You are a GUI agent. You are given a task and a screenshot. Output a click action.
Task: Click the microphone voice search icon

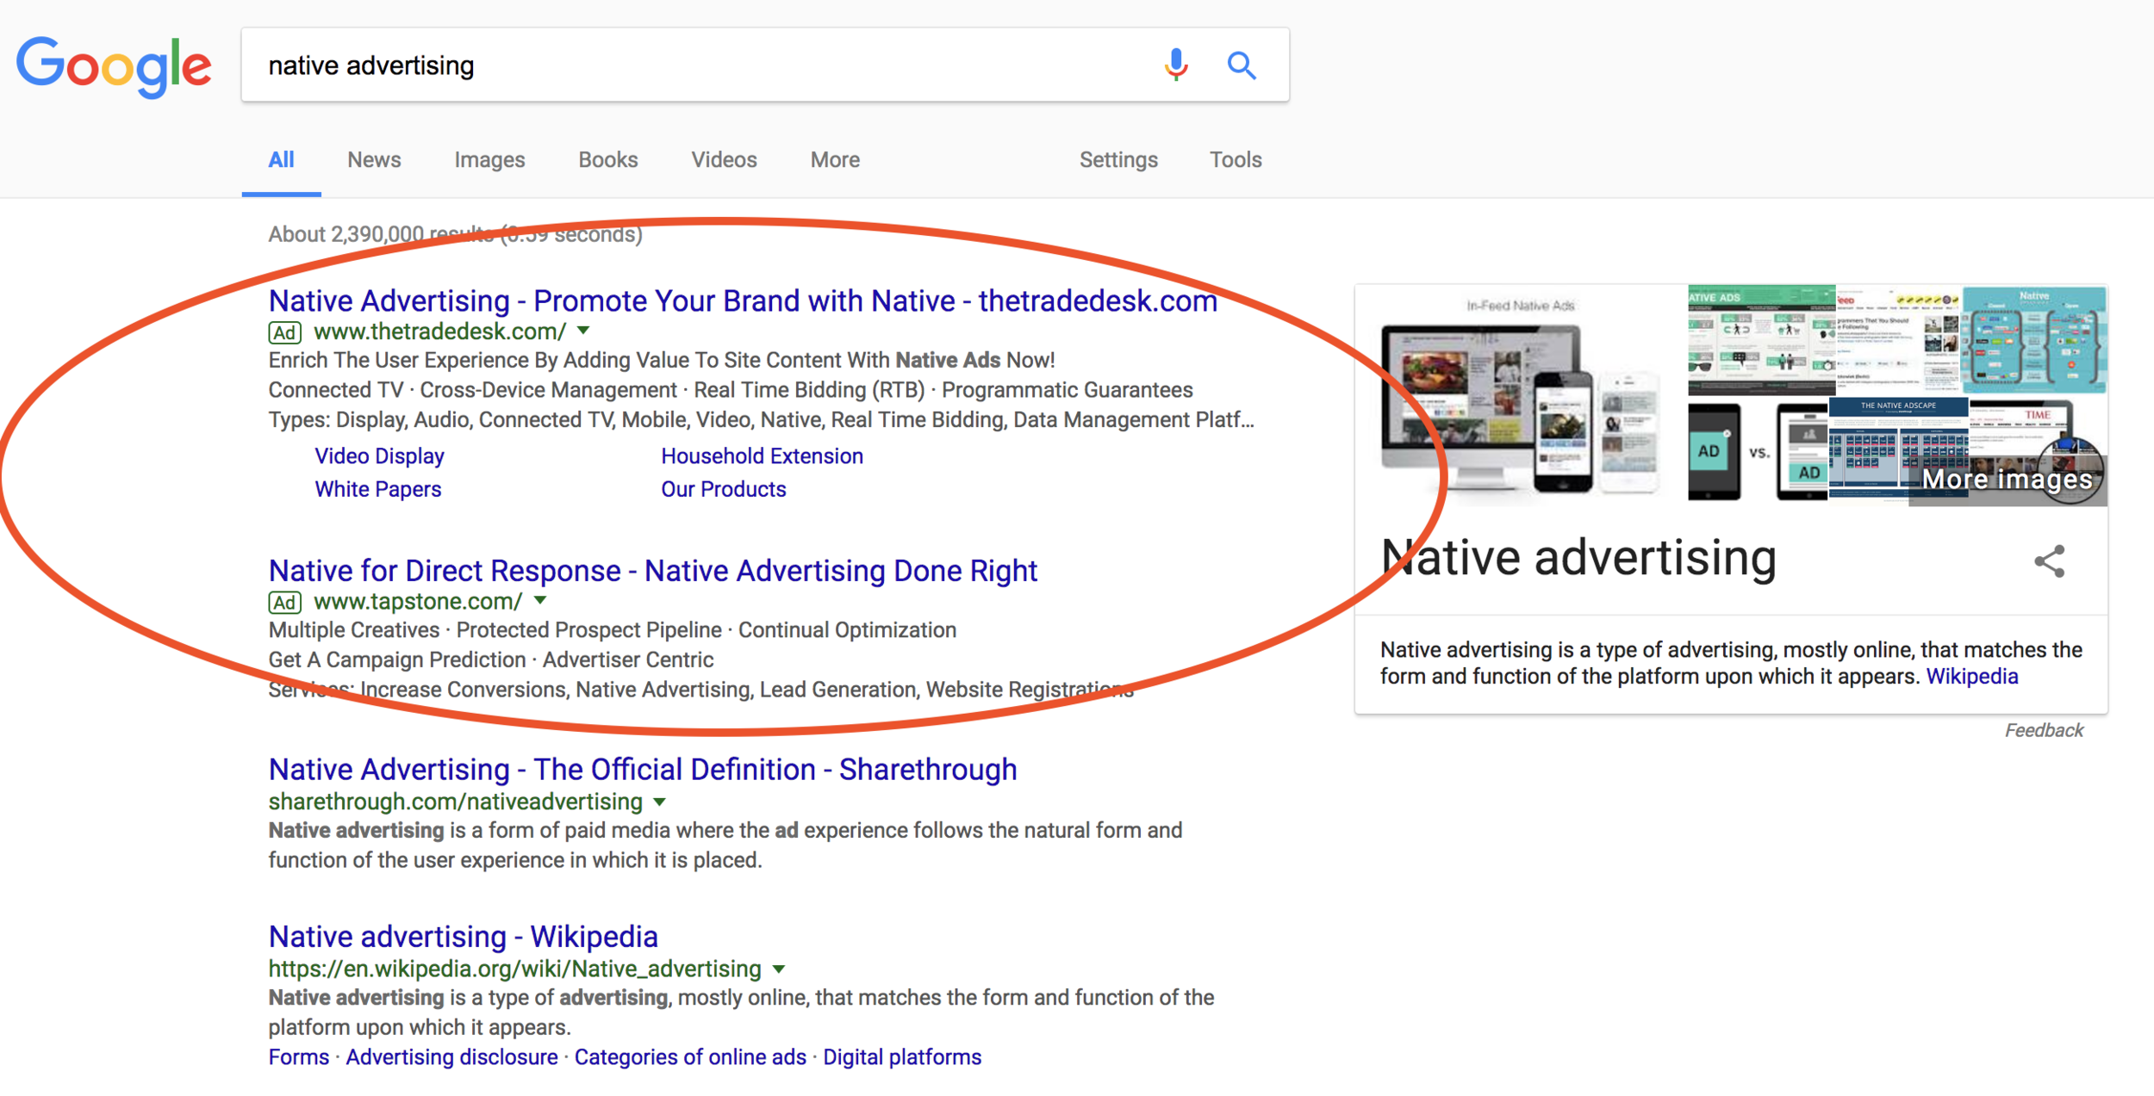[1175, 65]
